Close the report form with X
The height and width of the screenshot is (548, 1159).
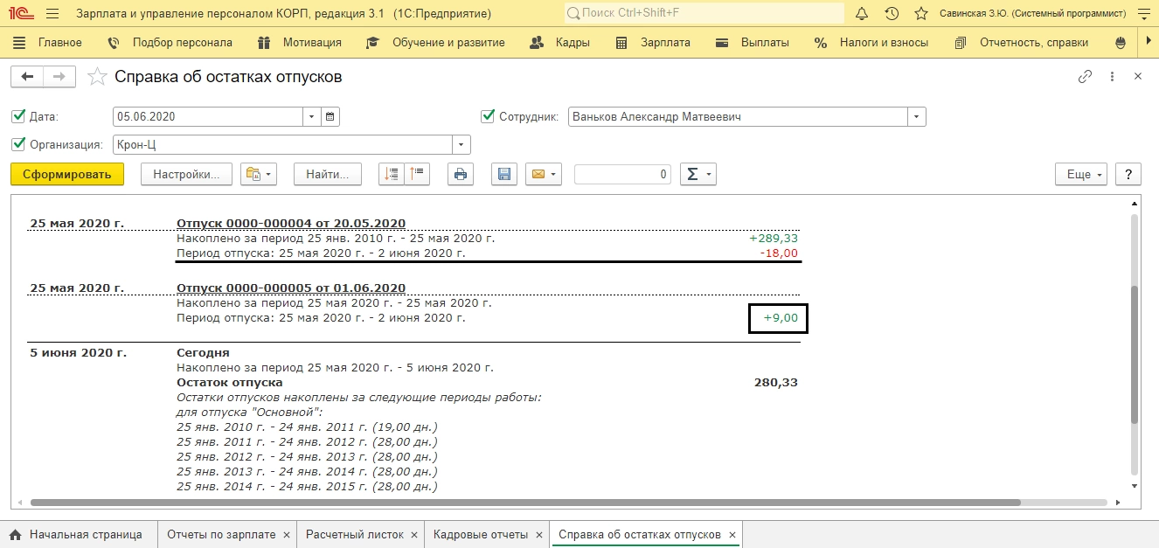pos(1138,77)
